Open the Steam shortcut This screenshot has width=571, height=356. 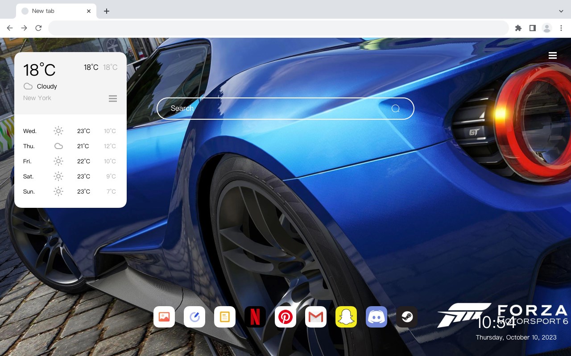tap(407, 317)
